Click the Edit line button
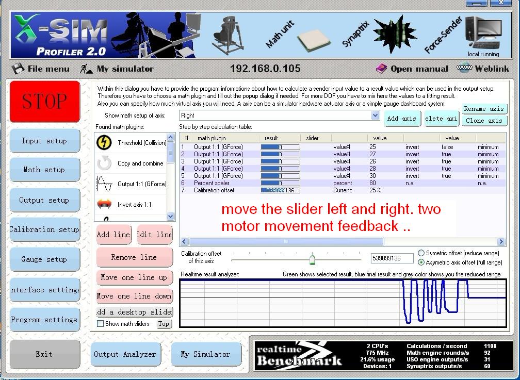Image resolution: width=520 pixels, height=380 pixels. click(155, 235)
